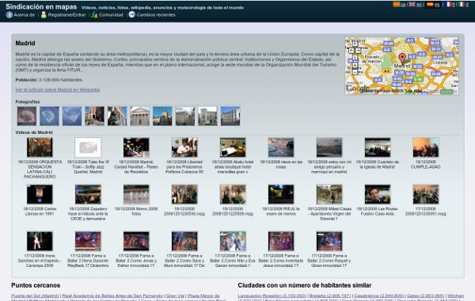This screenshot has width=475, height=301.
Task: Open the first photo thumbnail under Fotografías
Action: (x=27, y=116)
